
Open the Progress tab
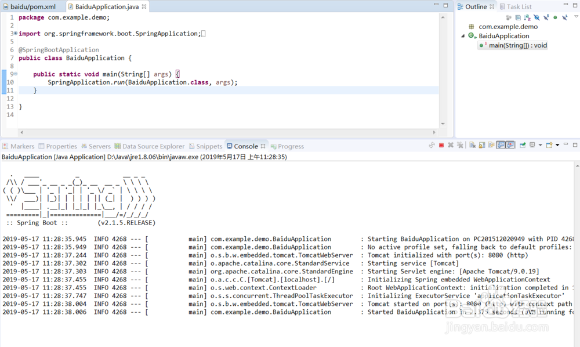point(288,146)
